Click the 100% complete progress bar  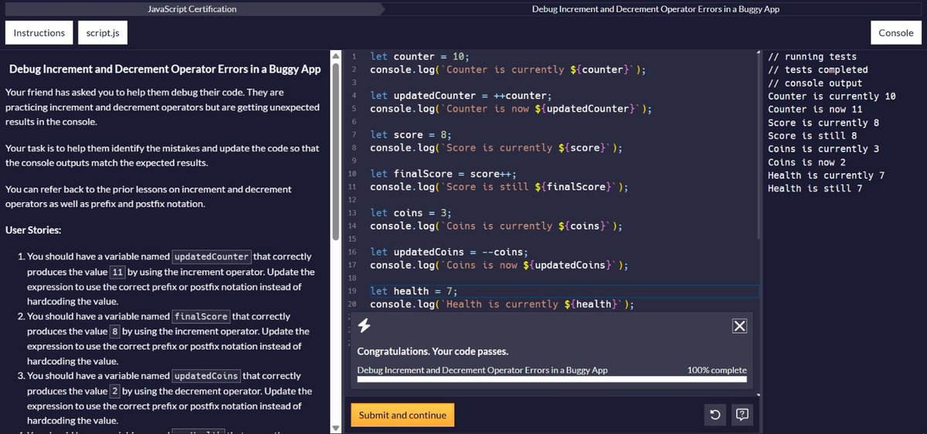(x=552, y=379)
